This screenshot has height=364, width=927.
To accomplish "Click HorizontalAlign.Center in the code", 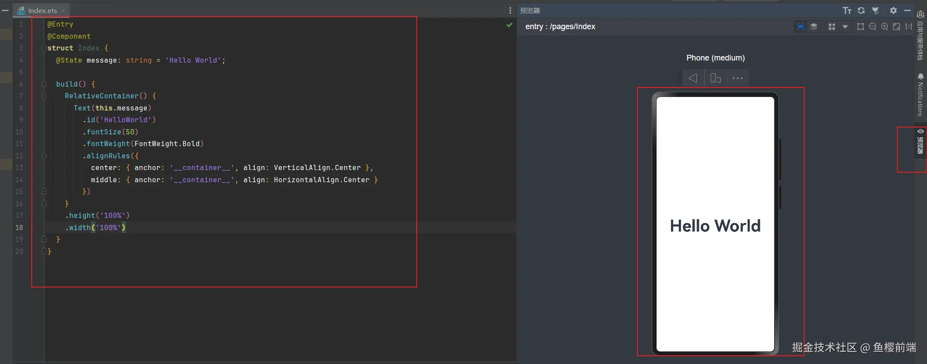I will (x=322, y=180).
